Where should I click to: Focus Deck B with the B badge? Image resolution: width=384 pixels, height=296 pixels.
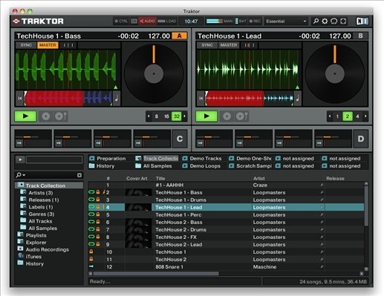click(x=360, y=36)
